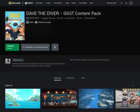Screen dimensions: 140x112
Task: Switch to the Más tab
Action: click(x=83, y=78)
